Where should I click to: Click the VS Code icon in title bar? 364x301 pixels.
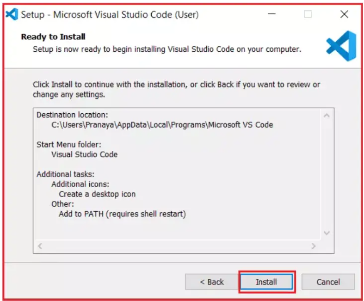click(x=12, y=14)
